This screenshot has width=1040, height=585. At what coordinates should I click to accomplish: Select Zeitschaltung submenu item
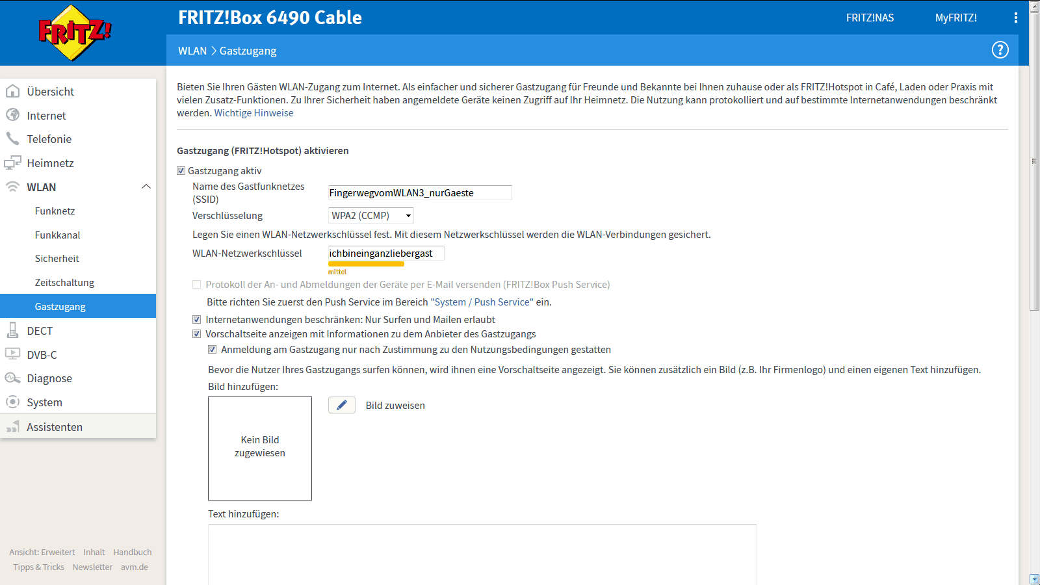coord(78,283)
